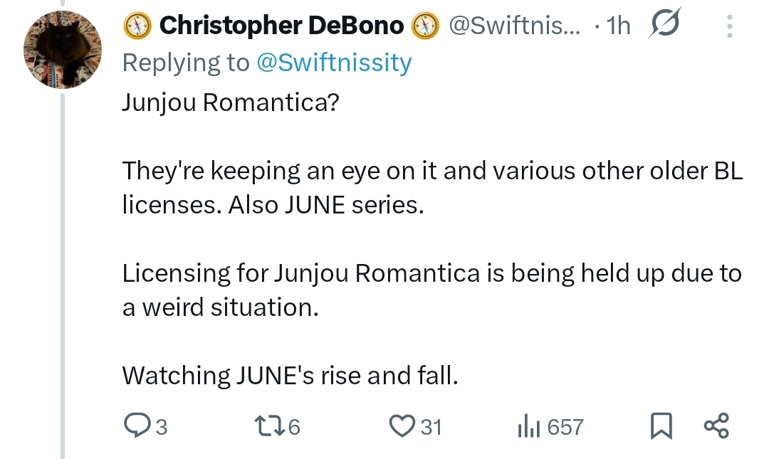This screenshot has width=769, height=459.
Task: Open Christopher DeBono's profile from display name
Action: [282, 26]
